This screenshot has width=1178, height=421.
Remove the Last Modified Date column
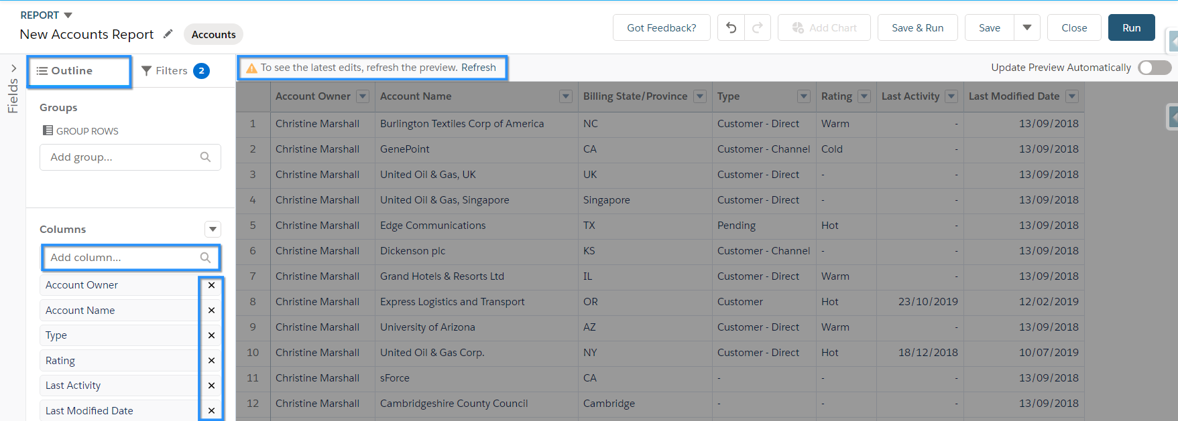coord(211,411)
